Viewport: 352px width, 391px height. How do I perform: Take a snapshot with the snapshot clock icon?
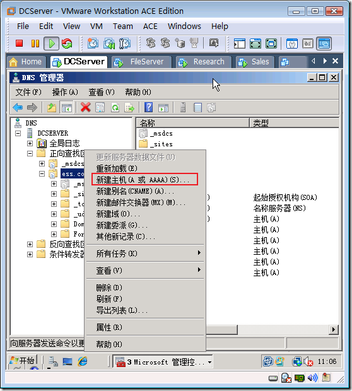pos(93,44)
